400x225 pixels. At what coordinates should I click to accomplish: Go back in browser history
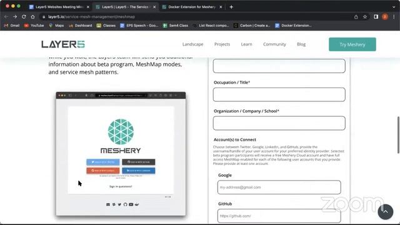click(6, 17)
